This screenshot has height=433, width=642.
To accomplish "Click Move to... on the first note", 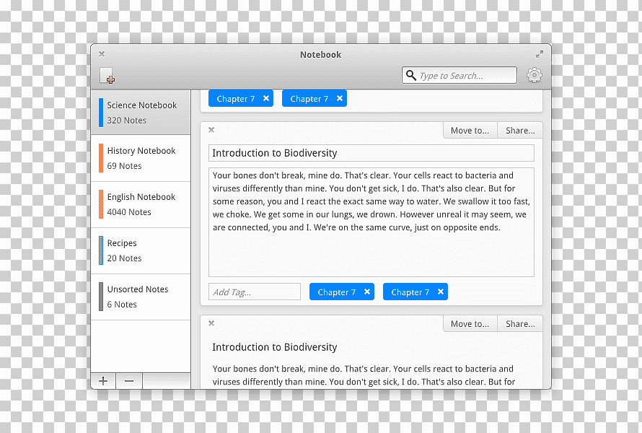I will pyautogui.click(x=470, y=131).
